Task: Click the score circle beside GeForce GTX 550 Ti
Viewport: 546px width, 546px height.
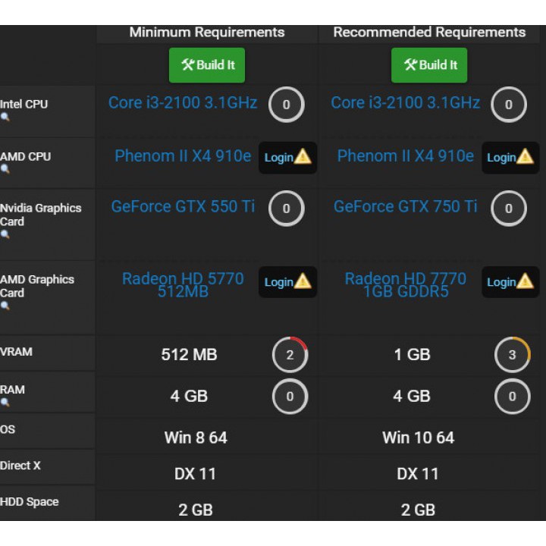Action: click(286, 209)
